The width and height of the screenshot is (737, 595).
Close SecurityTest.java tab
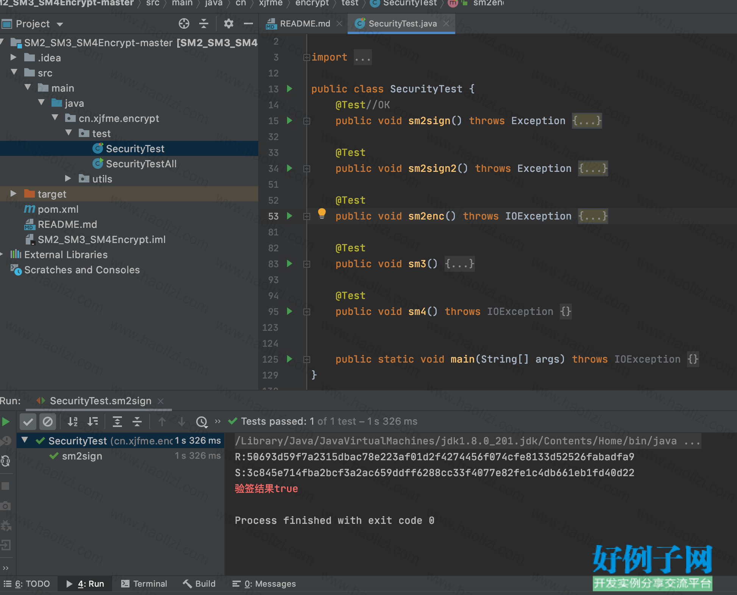click(x=446, y=23)
